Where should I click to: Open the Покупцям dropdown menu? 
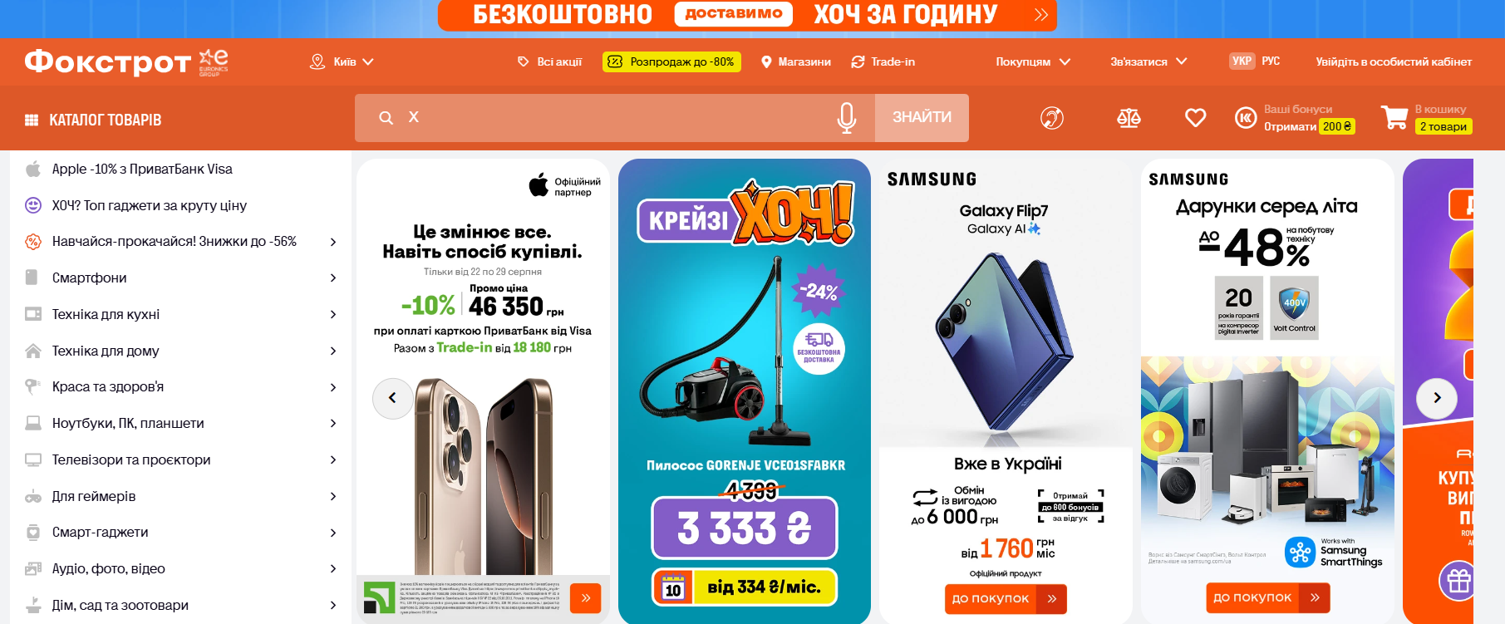pos(1033,61)
